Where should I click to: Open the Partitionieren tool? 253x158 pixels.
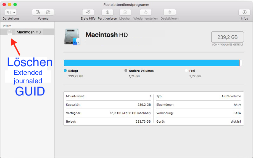[107, 12]
